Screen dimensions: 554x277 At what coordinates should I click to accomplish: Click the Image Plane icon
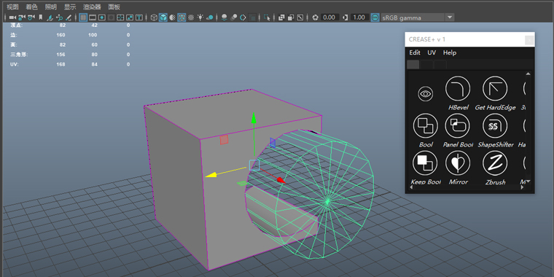pos(50,17)
